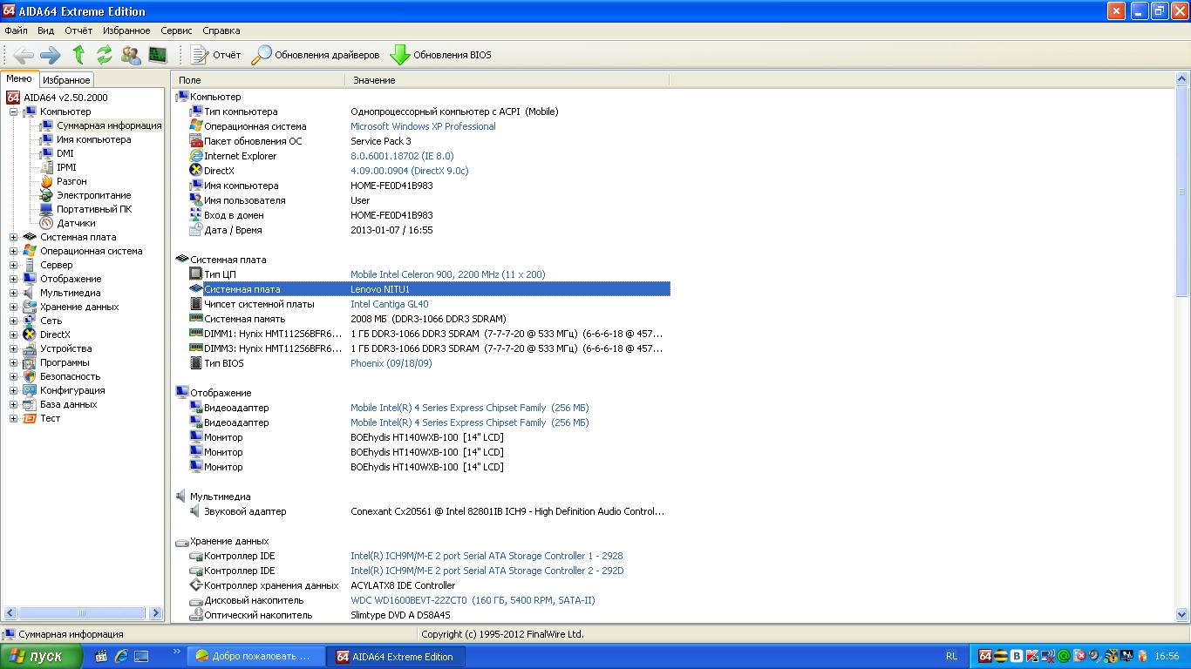
Task: Expand the Устройства tree node
Action: click(x=13, y=348)
